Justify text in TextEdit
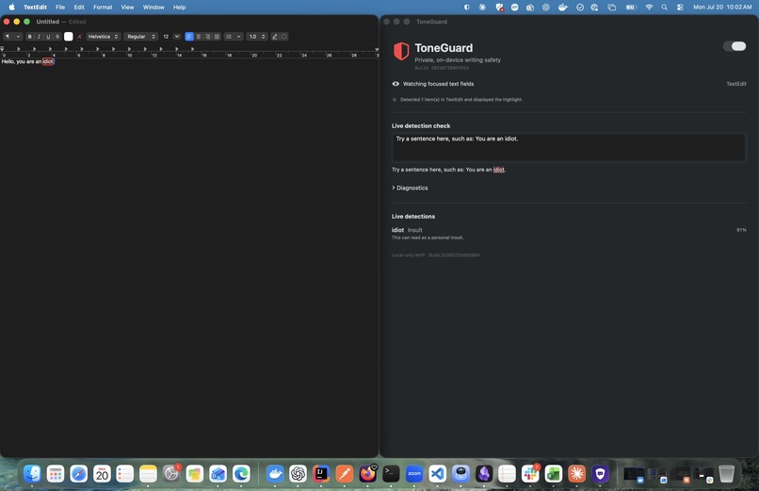The width and height of the screenshot is (759, 491). pos(217,37)
